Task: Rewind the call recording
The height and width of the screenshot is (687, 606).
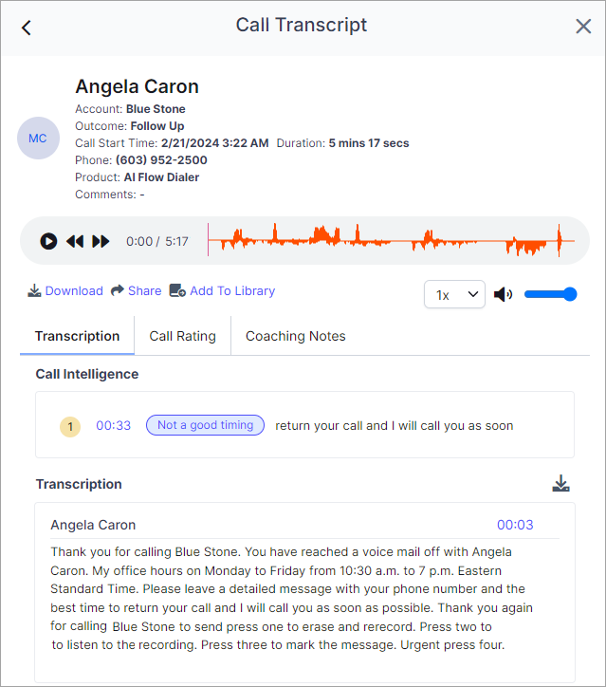Action: point(75,241)
